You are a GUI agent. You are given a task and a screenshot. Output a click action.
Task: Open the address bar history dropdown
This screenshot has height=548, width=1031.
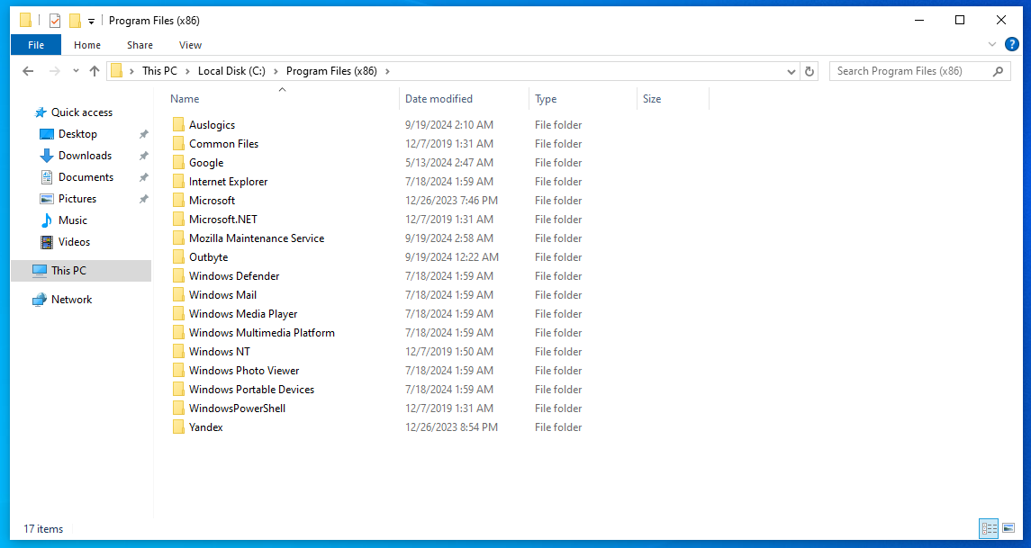[x=791, y=71]
